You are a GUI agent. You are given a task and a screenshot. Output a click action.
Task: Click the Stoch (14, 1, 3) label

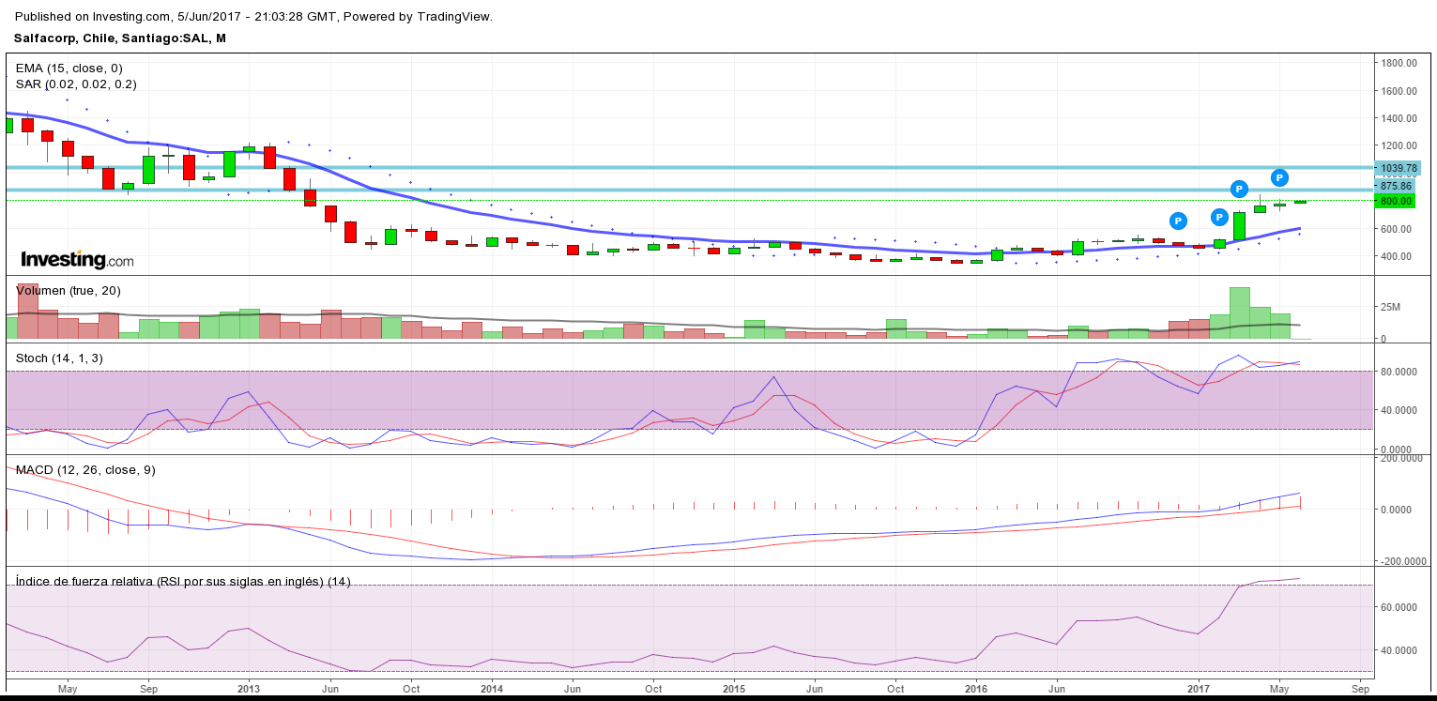61,358
